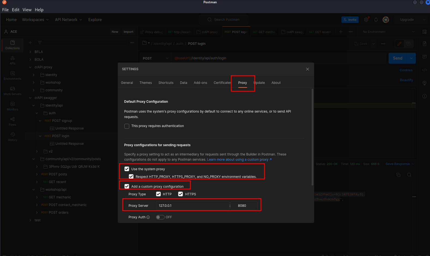Viewport: 430px width, 256px height.
Task: Switch to the General settings tab
Action: click(x=127, y=83)
